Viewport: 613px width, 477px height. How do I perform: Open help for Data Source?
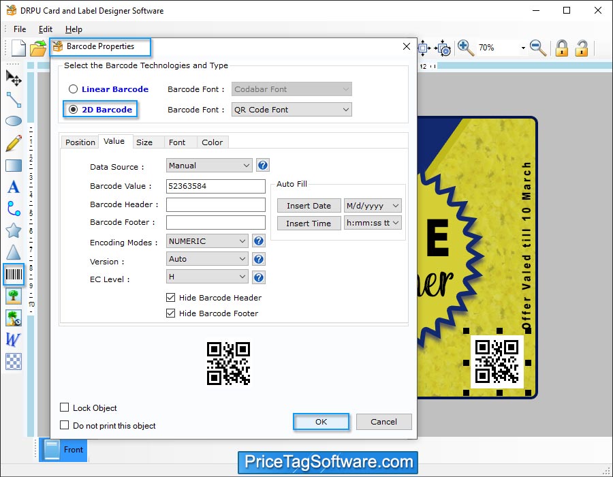263,166
